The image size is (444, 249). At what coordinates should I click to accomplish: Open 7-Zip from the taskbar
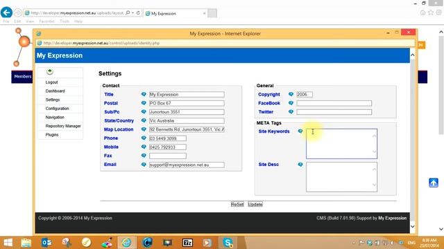tap(187, 243)
